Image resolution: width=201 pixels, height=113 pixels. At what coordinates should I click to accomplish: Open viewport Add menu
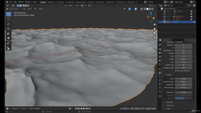[x=35, y=9]
